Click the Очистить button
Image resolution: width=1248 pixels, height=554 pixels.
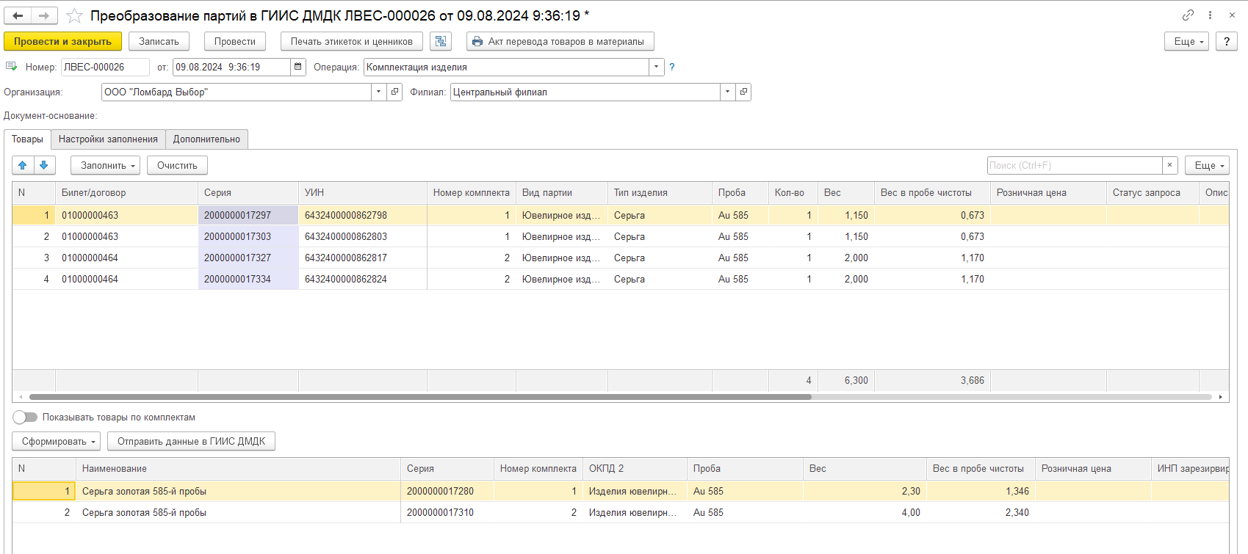[177, 165]
